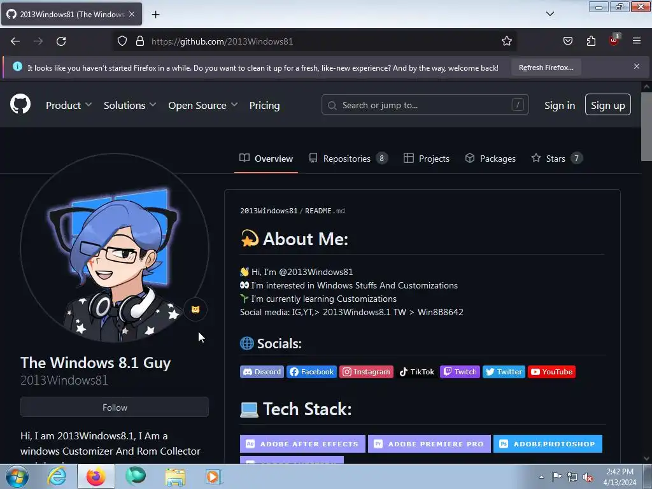Screen dimensions: 652x489
Task: Click the muted volume tray icon
Action: pos(588,477)
